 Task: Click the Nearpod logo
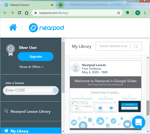point(46,28)
